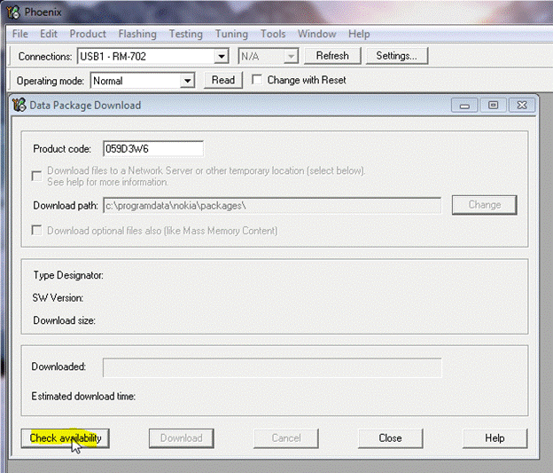Click the Download size label
The image size is (553, 473).
pos(64,320)
